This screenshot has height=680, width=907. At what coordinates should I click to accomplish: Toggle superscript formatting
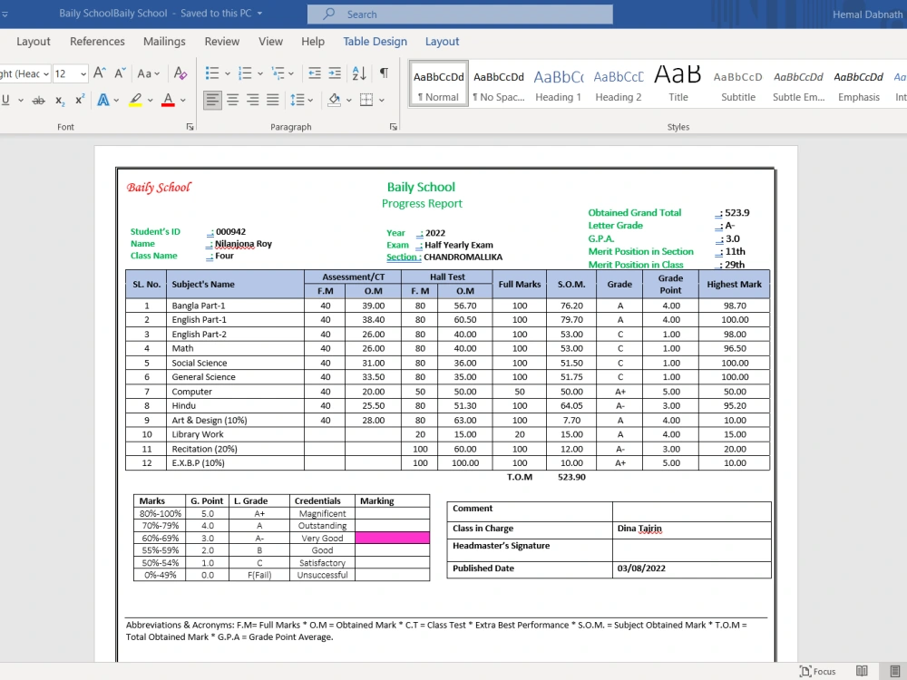click(x=80, y=100)
